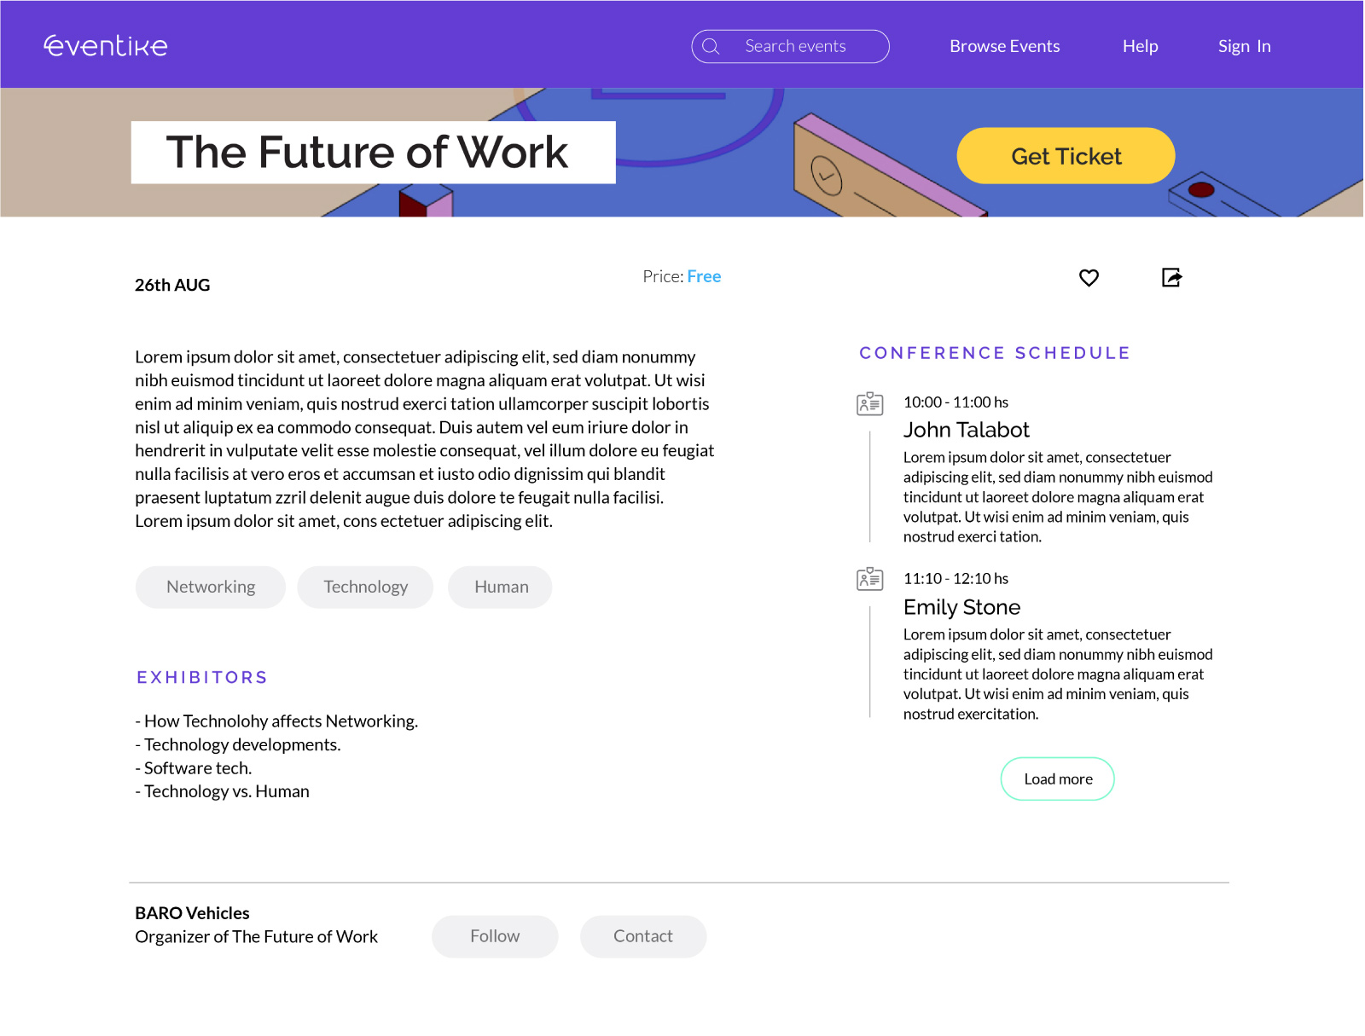Click the eventike logo
Image resolution: width=1365 pixels, height=1036 pixels.
(x=106, y=46)
